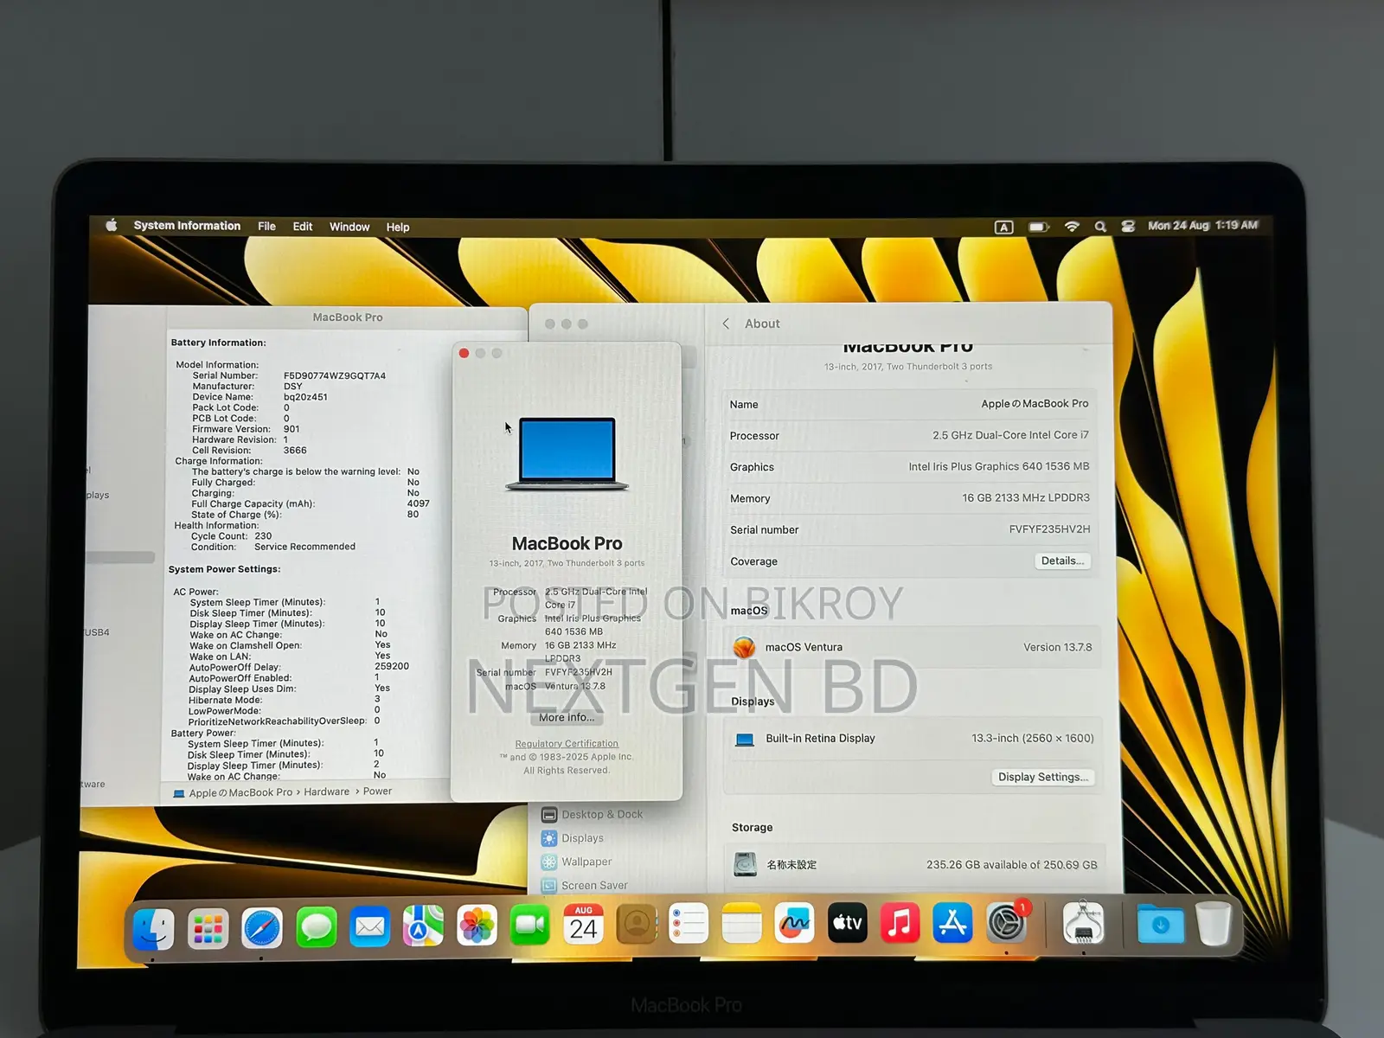Click the battery status icon

[x=1039, y=227]
